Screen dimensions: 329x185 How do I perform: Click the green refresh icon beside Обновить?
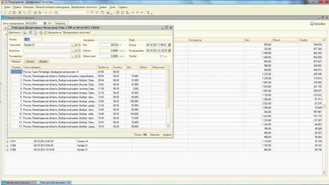coord(50,23)
